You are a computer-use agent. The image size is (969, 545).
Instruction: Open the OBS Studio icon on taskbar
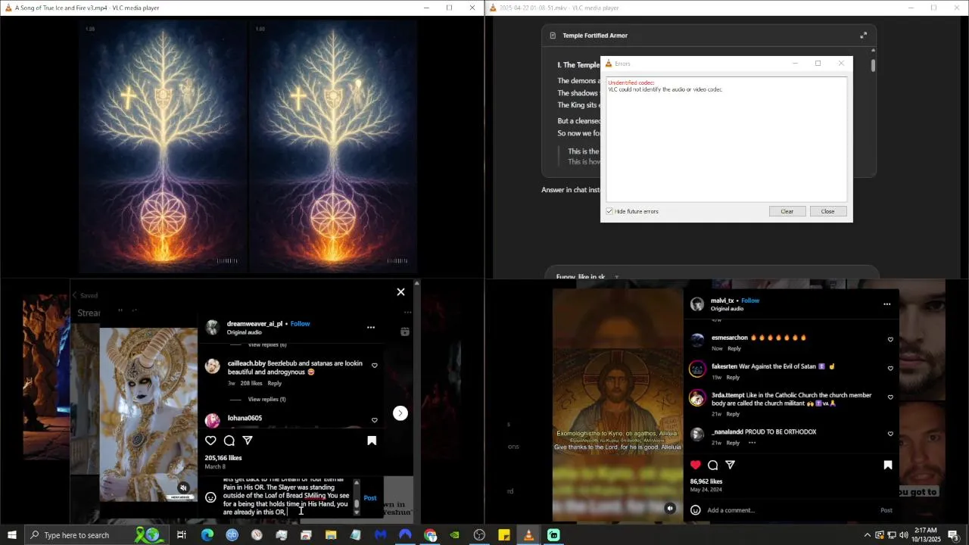pyautogui.click(x=479, y=535)
